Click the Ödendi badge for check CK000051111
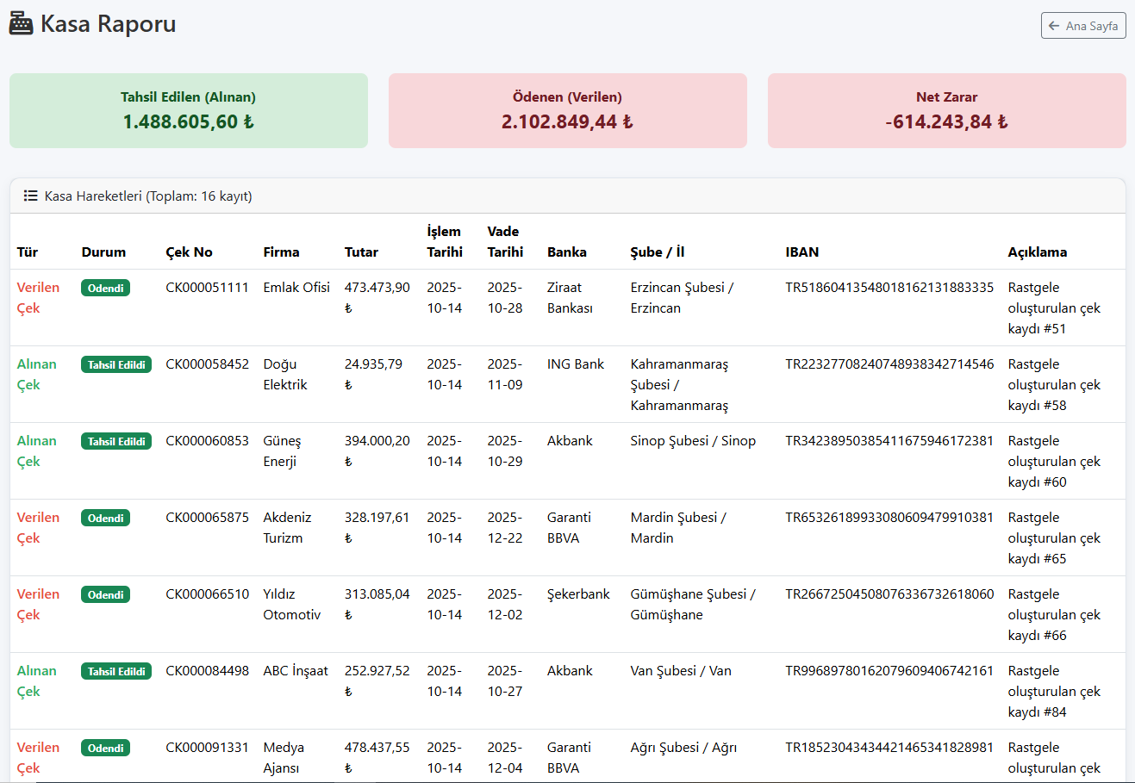Screen dimensions: 1135x783 click(105, 289)
